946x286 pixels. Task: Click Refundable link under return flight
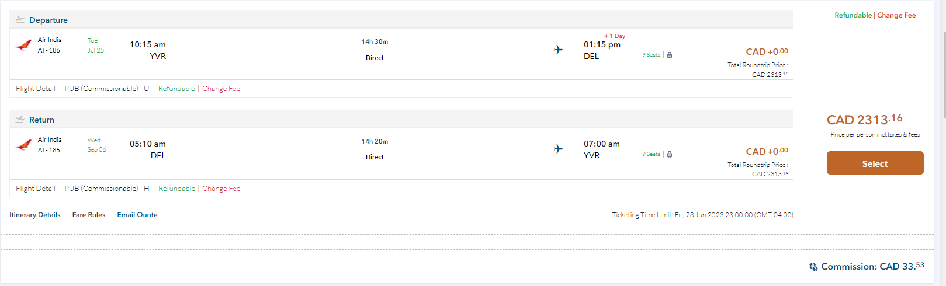point(176,189)
